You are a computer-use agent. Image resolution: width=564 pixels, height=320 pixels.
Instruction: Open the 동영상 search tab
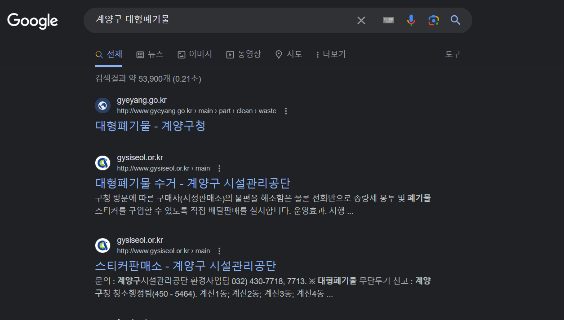pos(243,54)
